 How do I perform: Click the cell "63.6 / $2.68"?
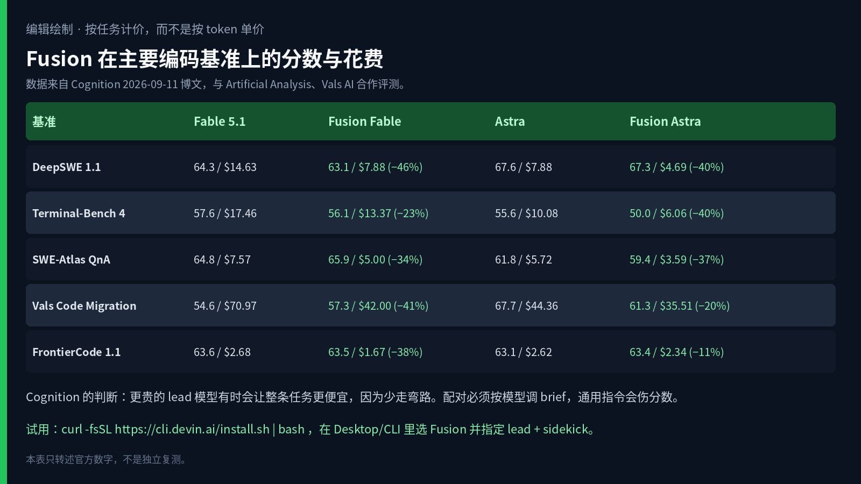pos(222,352)
